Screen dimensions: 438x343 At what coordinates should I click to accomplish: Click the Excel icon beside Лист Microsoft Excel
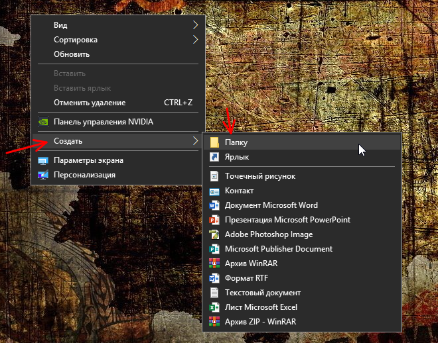point(214,307)
